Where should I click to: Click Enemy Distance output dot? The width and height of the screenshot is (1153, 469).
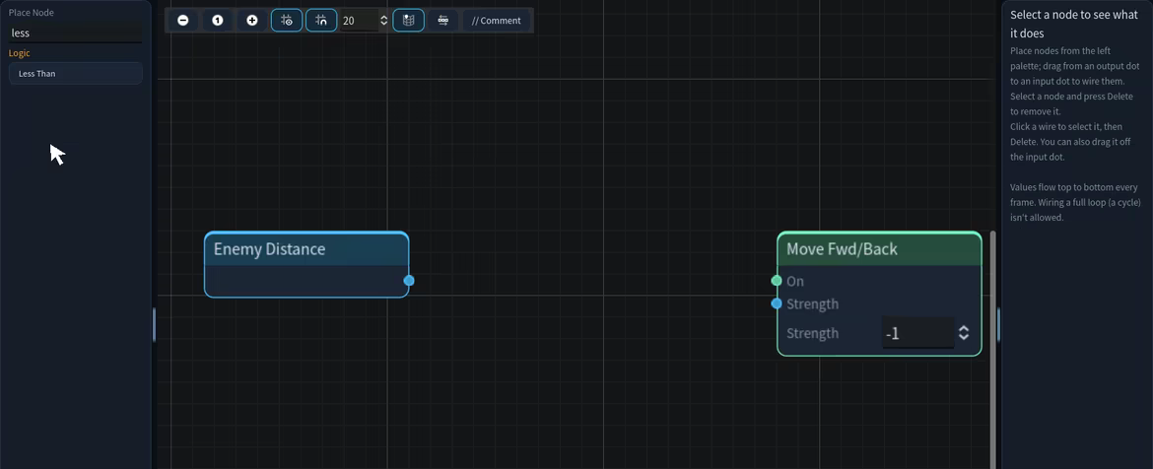409,280
